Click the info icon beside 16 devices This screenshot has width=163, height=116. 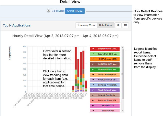[48, 11]
